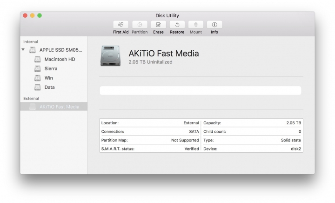Viewport: 335px width, 203px height.
Task: Select the Data volume
Action: tap(49, 88)
